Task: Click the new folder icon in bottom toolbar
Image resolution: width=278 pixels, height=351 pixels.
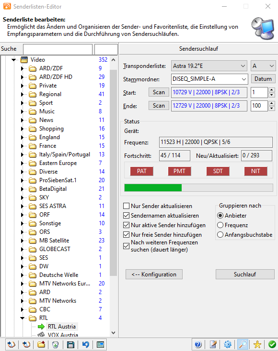Action: click(x=41, y=344)
